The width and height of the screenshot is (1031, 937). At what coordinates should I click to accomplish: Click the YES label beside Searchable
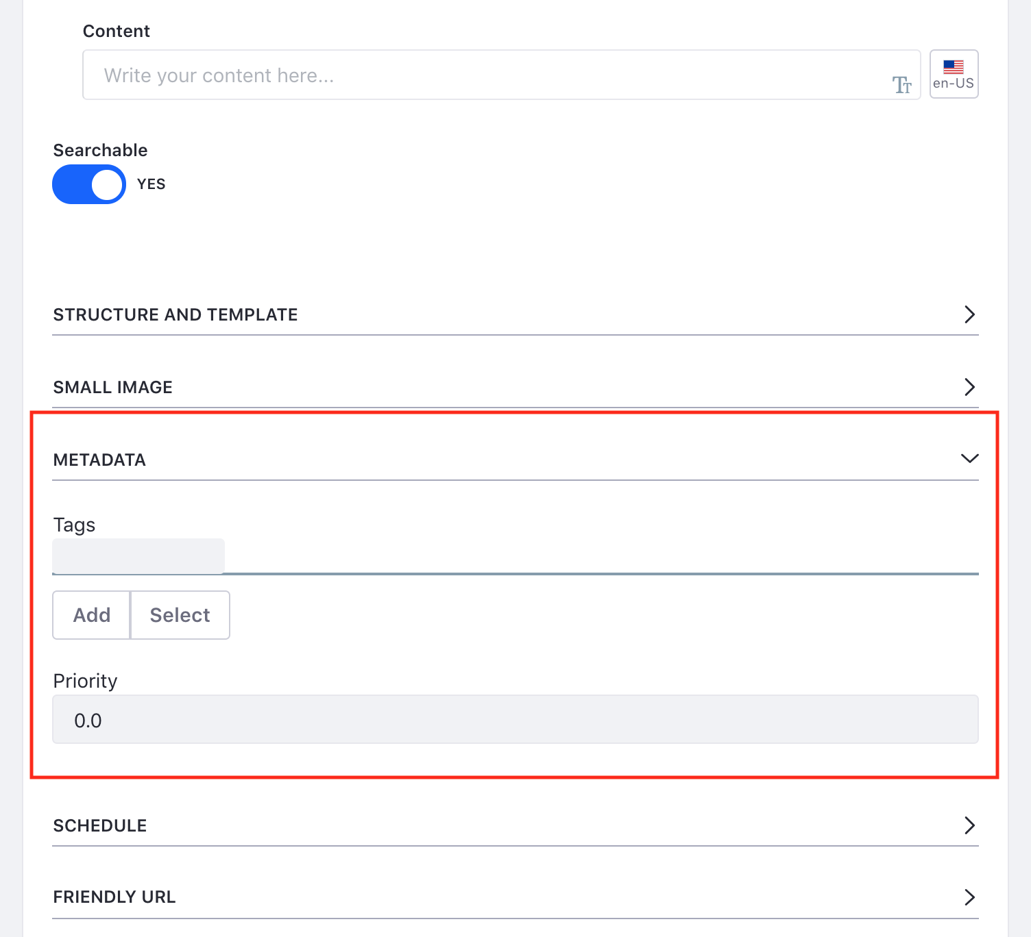pyautogui.click(x=151, y=184)
